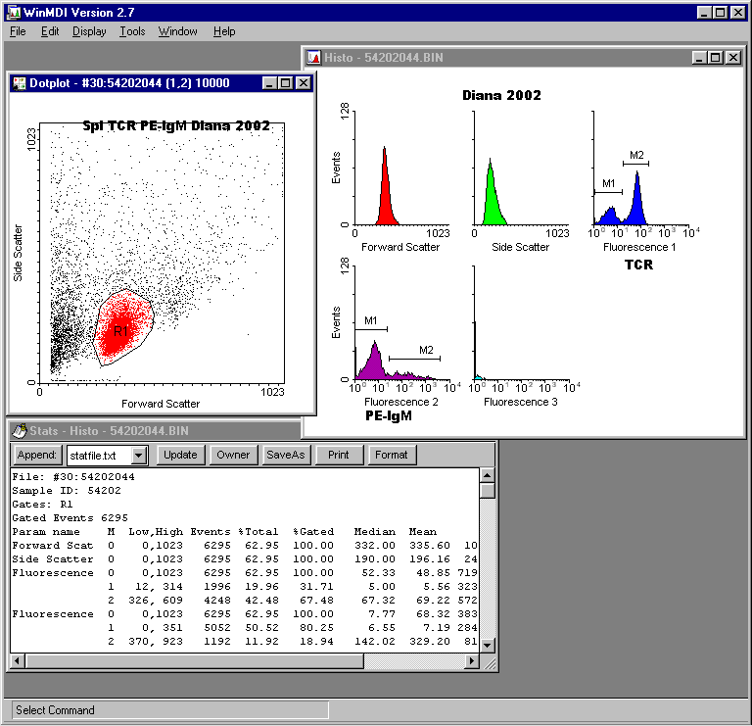Click the Dotplot window title icon
752x726 pixels.
pos(19,83)
